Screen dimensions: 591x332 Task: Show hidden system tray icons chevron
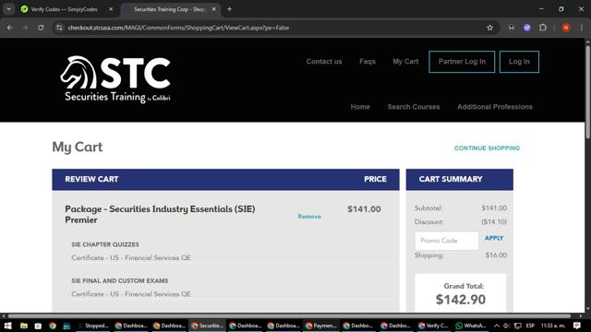[497, 326]
